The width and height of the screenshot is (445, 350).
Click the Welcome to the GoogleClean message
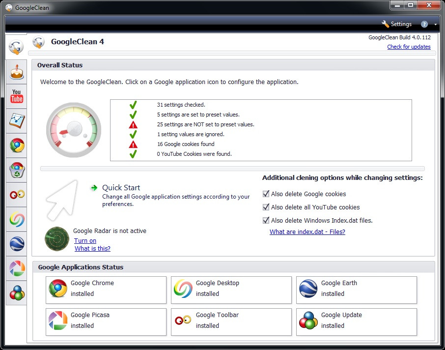169,82
